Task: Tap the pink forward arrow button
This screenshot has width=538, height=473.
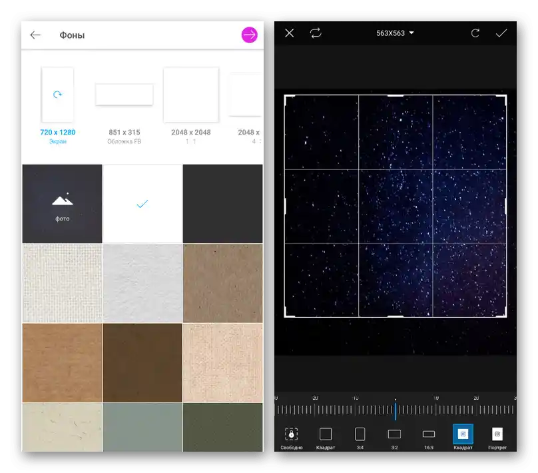Action: (x=250, y=35)
